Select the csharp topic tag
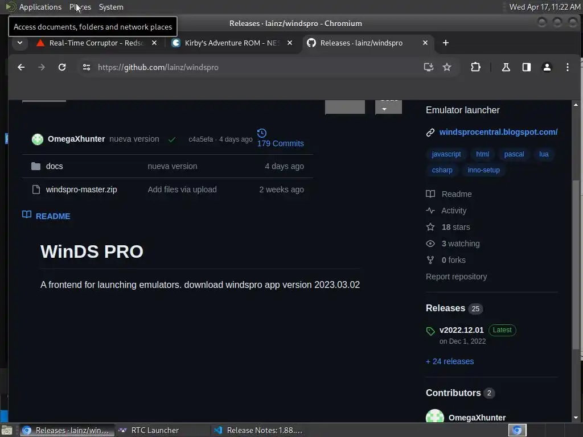 (442, 170)
